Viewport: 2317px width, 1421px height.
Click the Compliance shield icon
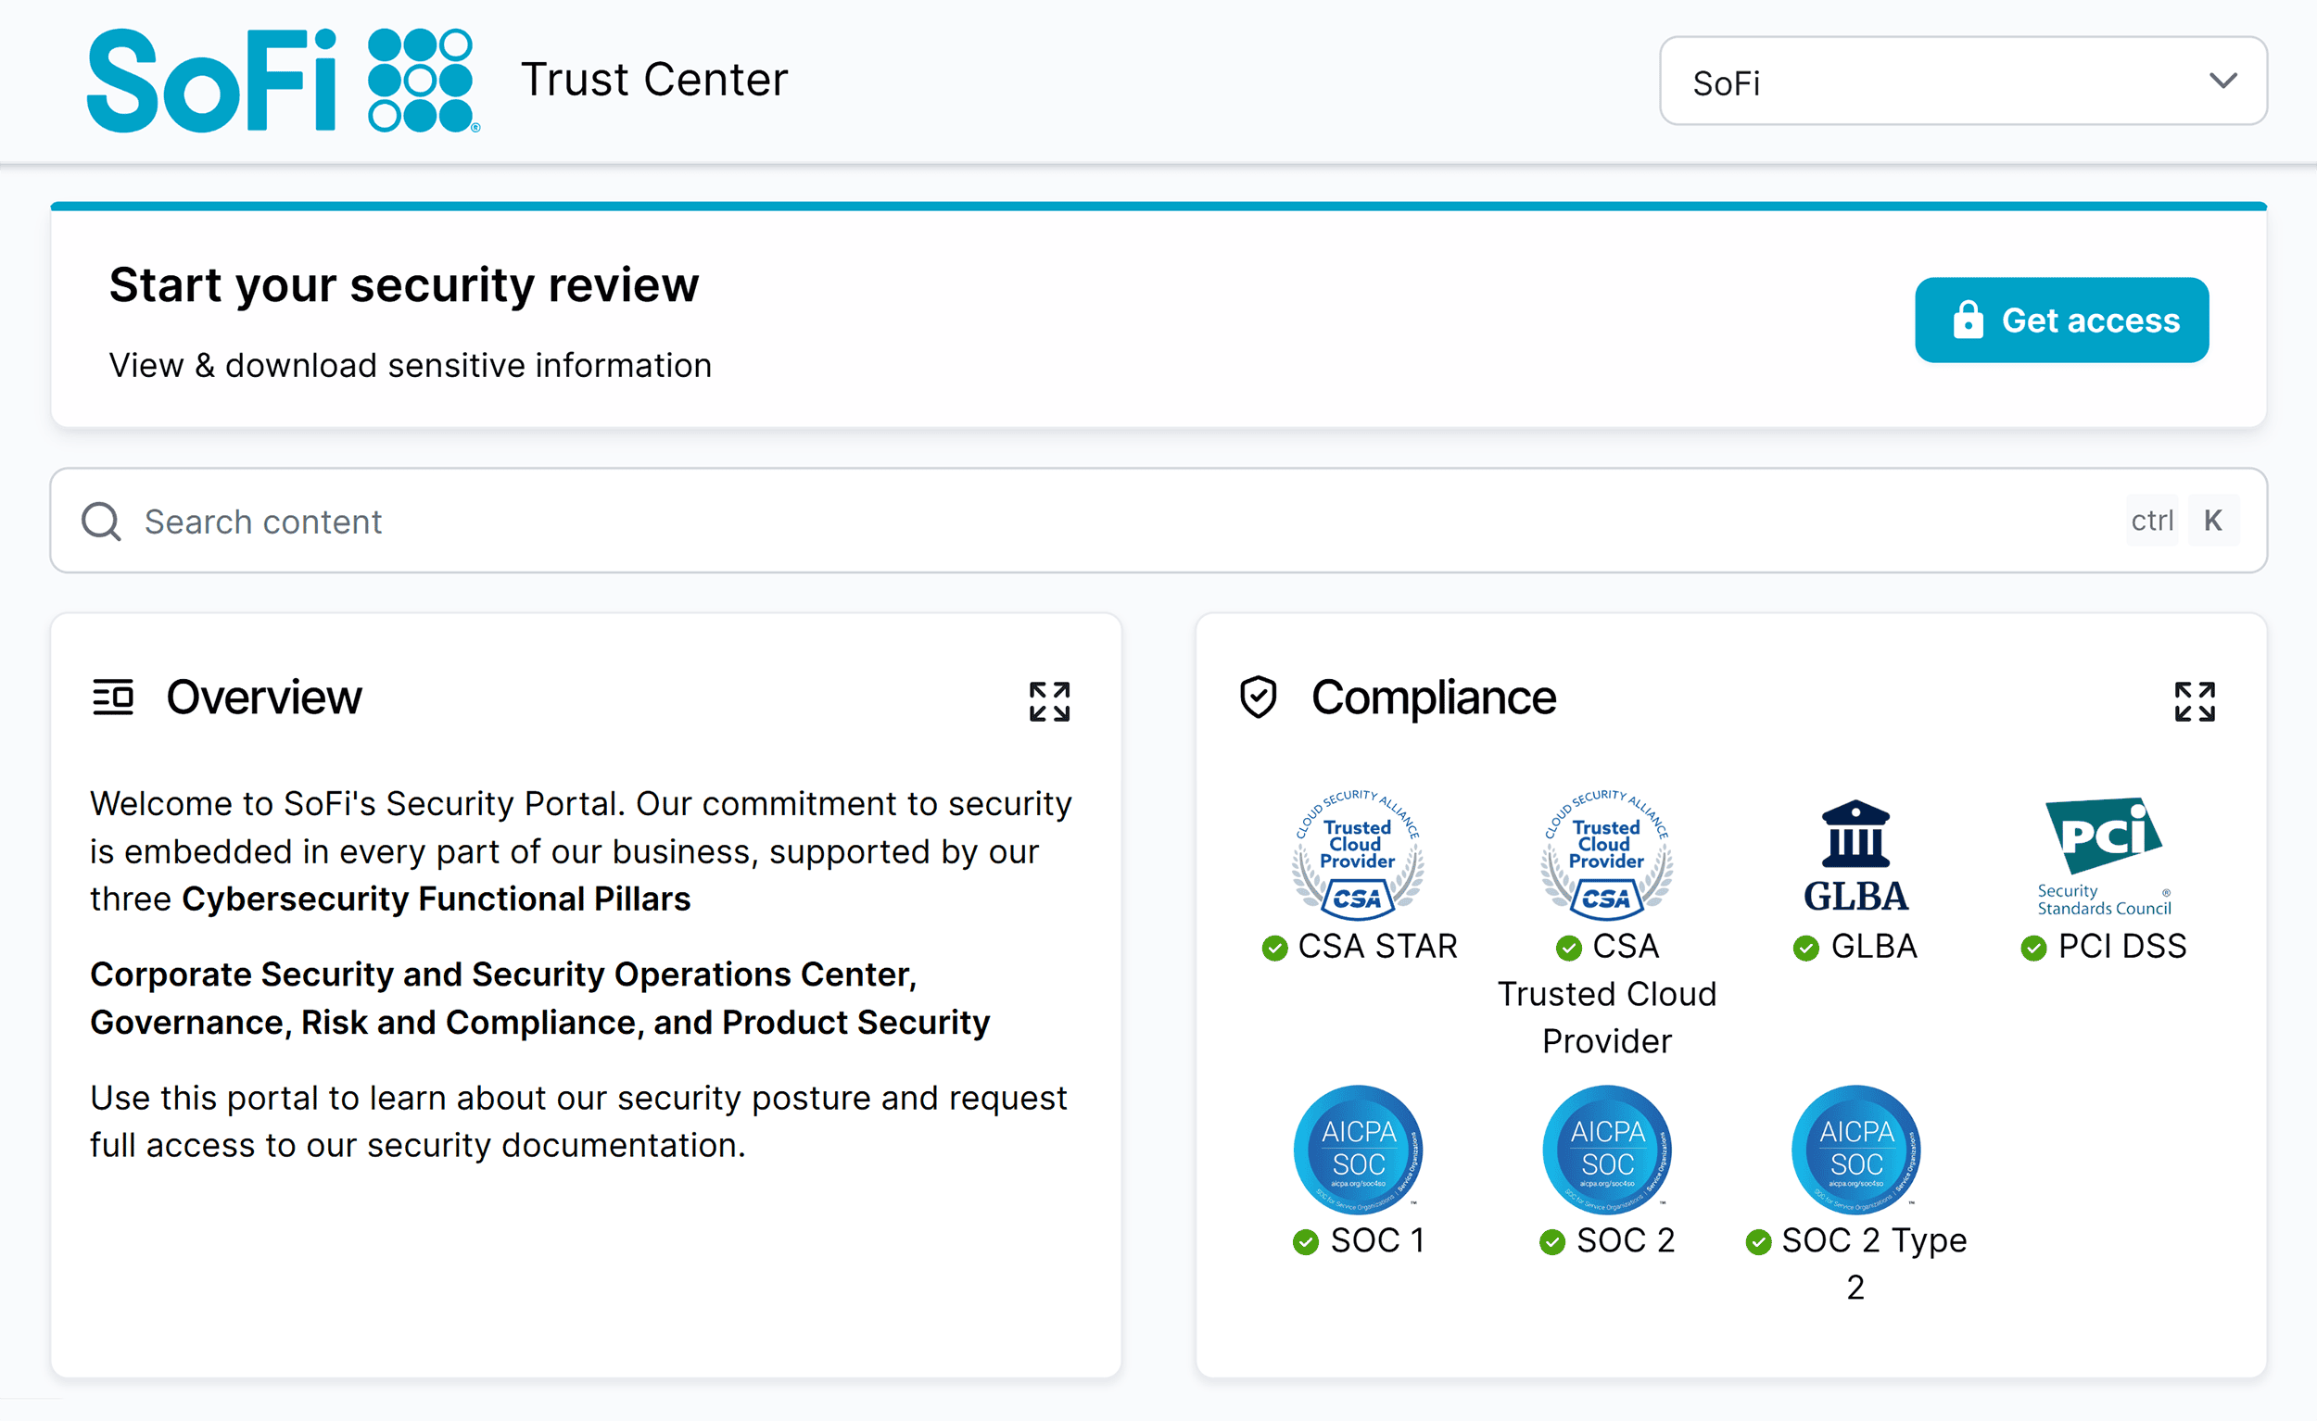coord(1258,698)
